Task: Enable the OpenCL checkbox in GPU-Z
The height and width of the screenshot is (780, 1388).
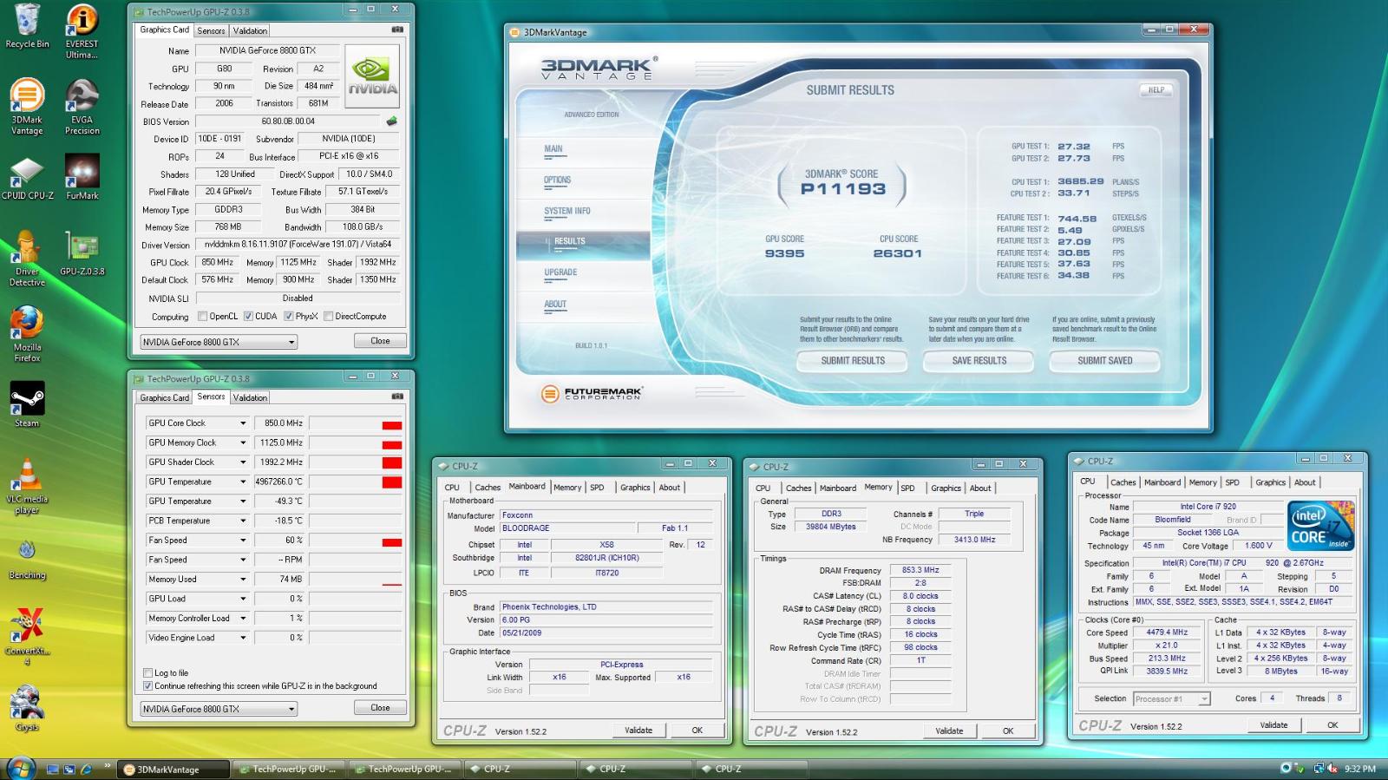Action: [x=202, y=317]
